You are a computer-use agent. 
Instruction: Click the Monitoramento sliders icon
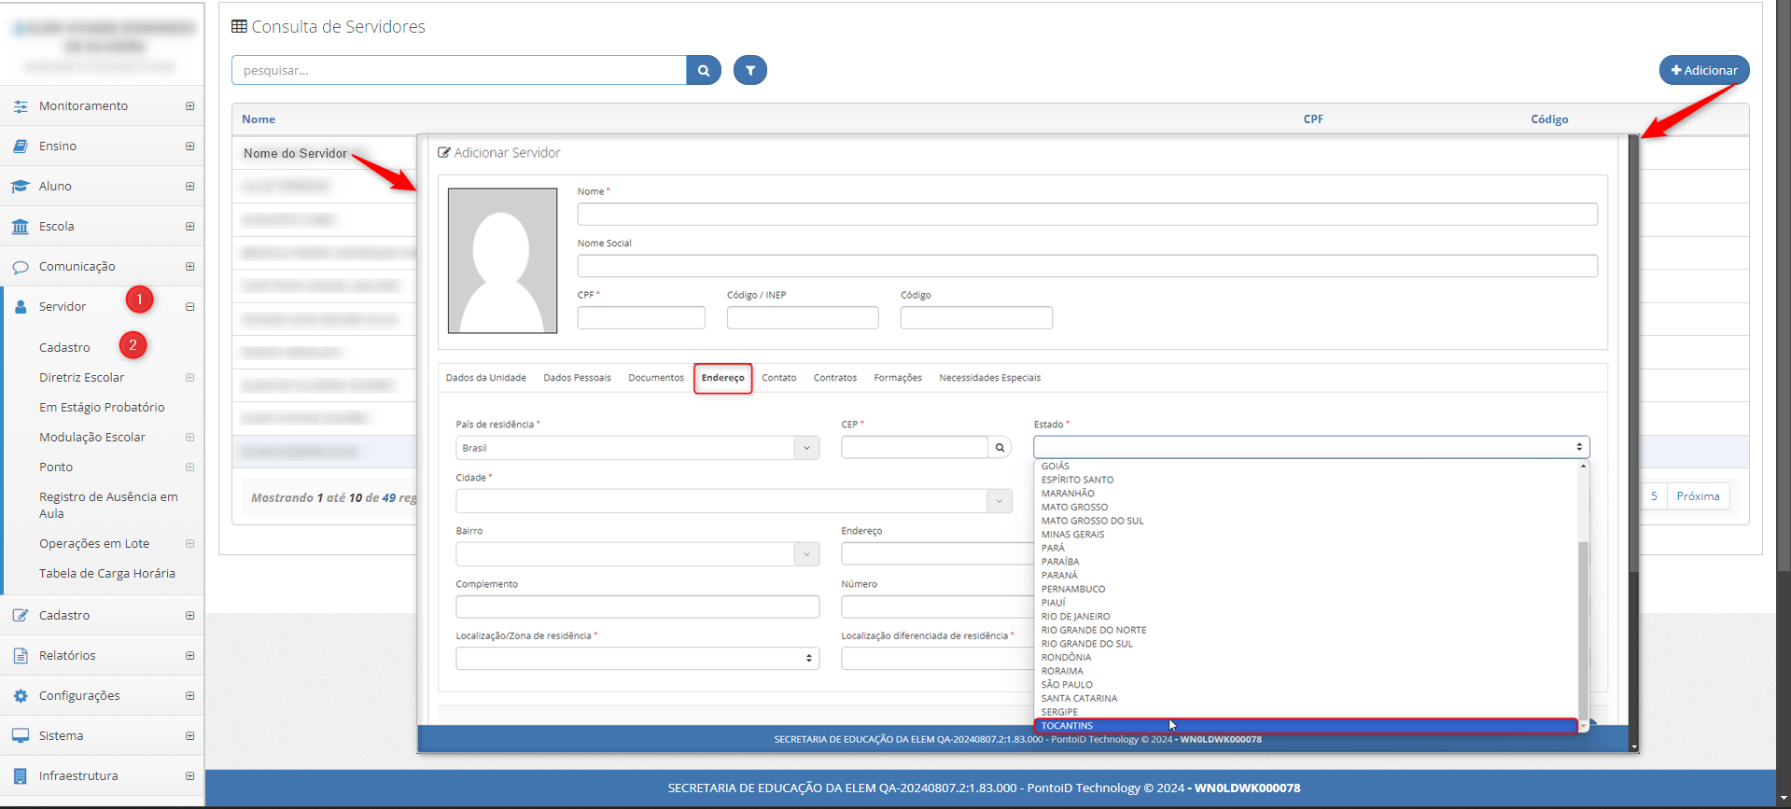[x=21, y=106]
